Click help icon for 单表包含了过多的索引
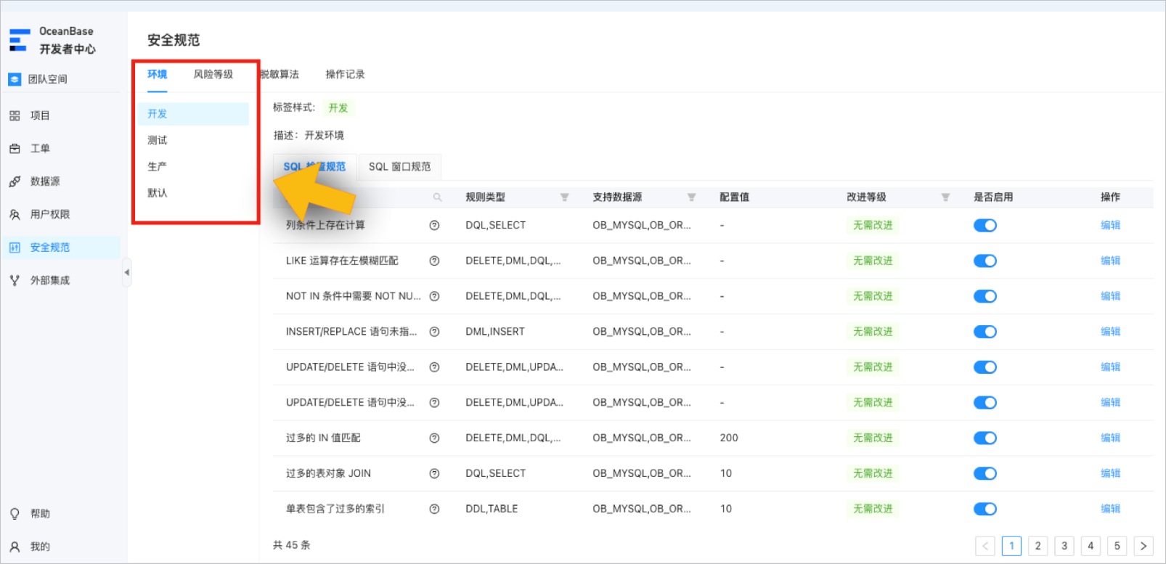 pyautogui.click(x=434, y=509)
